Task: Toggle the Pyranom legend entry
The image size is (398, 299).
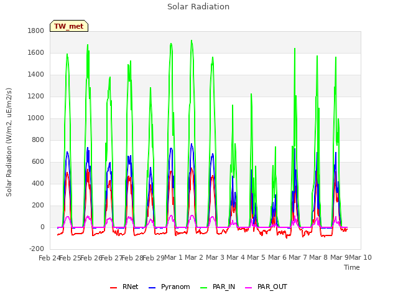Action: [169, 287]
